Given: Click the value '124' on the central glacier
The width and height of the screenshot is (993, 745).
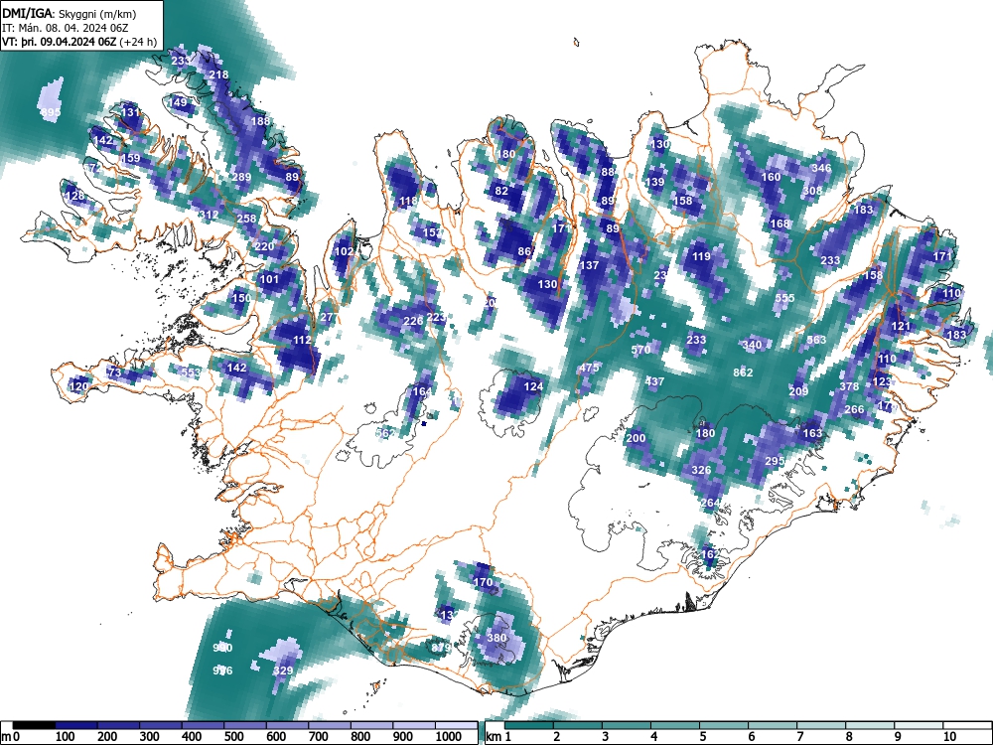Looking at the screenshot, I should (x=533, y=386).
